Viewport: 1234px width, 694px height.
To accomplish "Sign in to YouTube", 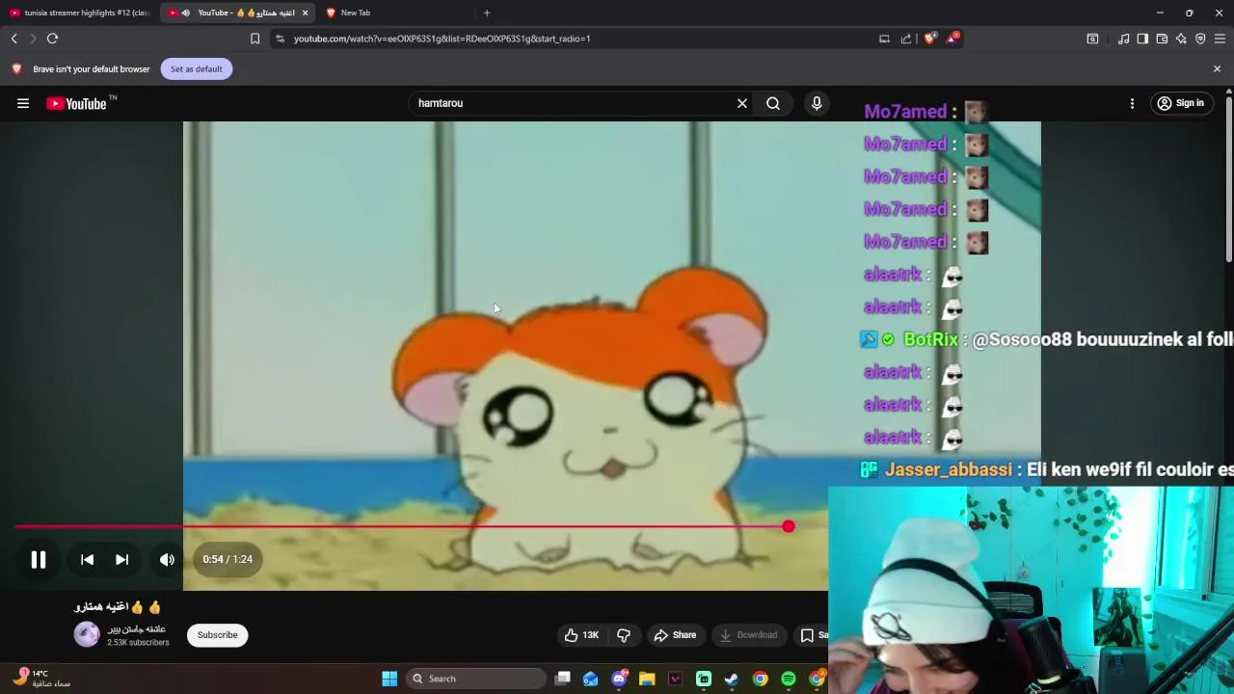I will 1181,103.
